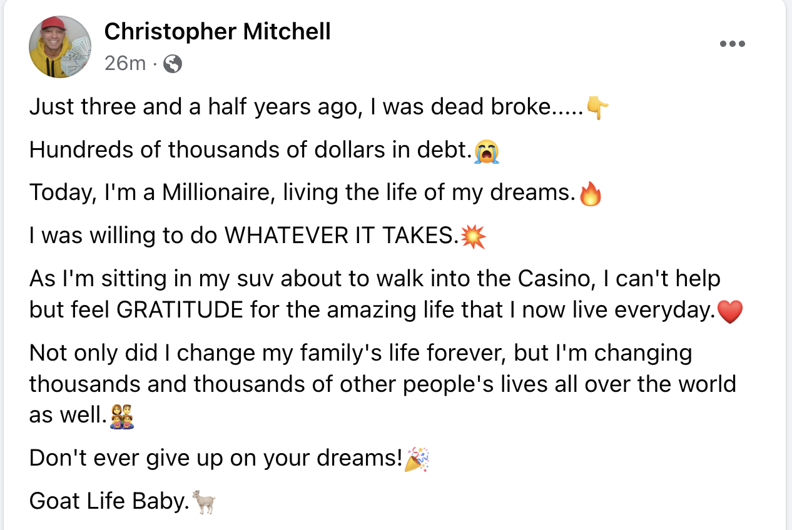Click the red heart emoji

point(729,312)
